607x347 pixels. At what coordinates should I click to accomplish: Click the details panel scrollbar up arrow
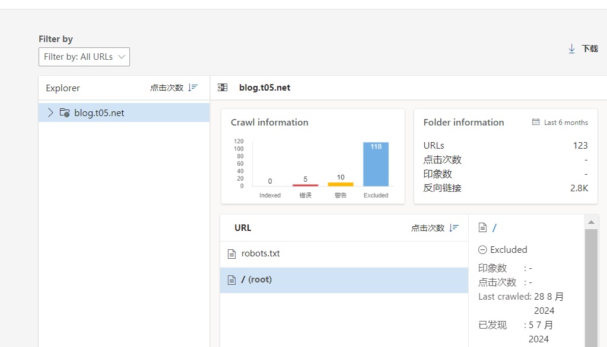[x=591, y=222]
